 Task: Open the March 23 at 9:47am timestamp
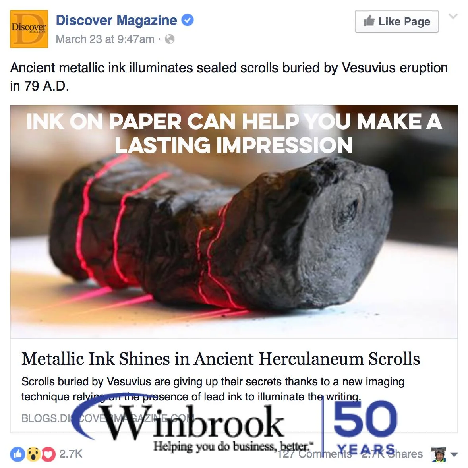(x=105, y=39)
